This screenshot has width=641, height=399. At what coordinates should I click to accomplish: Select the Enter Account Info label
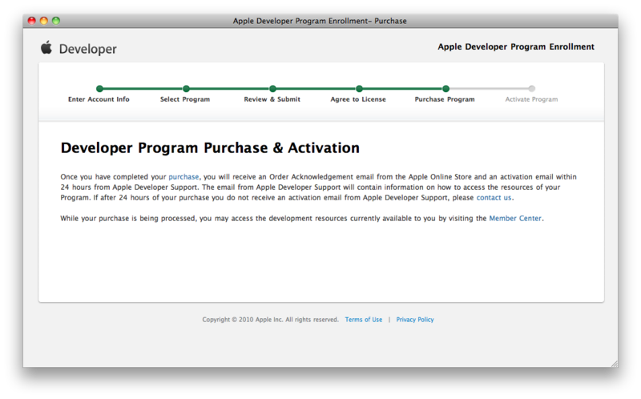tap(99, 99)
